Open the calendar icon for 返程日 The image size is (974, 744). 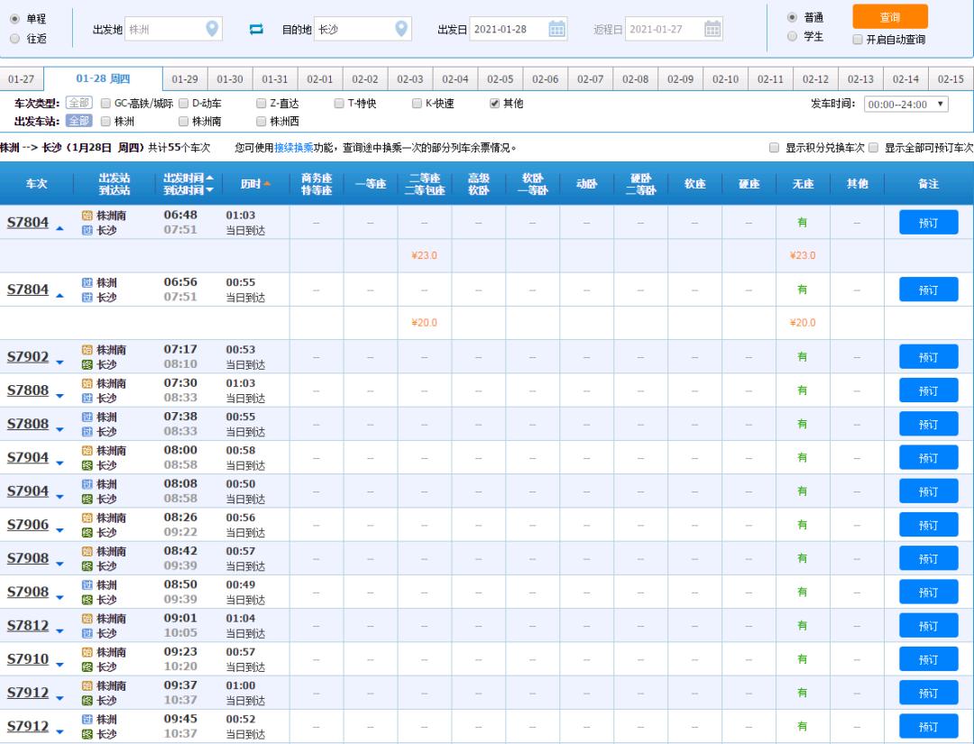pyautogui.click(x=712, y=29)
